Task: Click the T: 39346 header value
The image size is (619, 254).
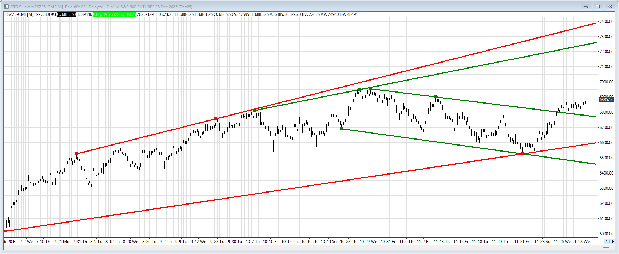Action: click(x=85, y=14)
